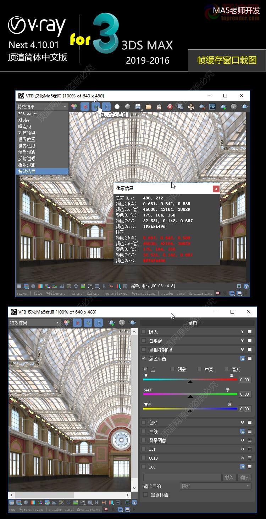Check the 阴影 option
The height and width of the screenshot is (519, 266).
point(173,369)
